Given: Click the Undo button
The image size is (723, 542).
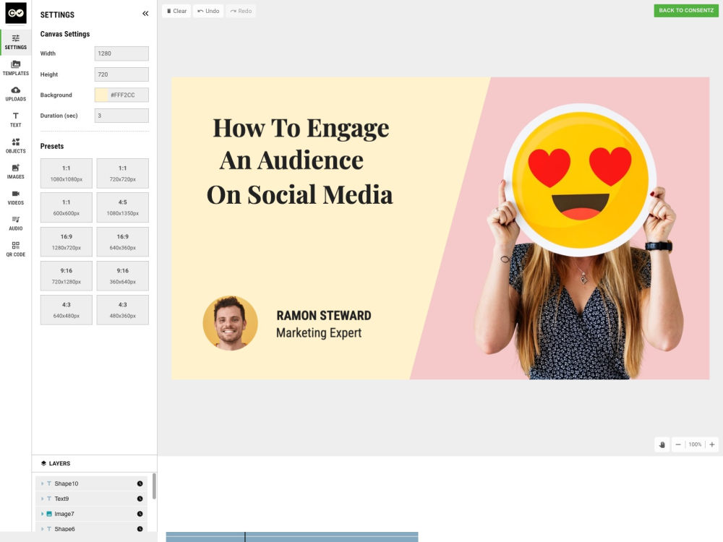Looking at the screenshot, I should (x=208, y=11).
